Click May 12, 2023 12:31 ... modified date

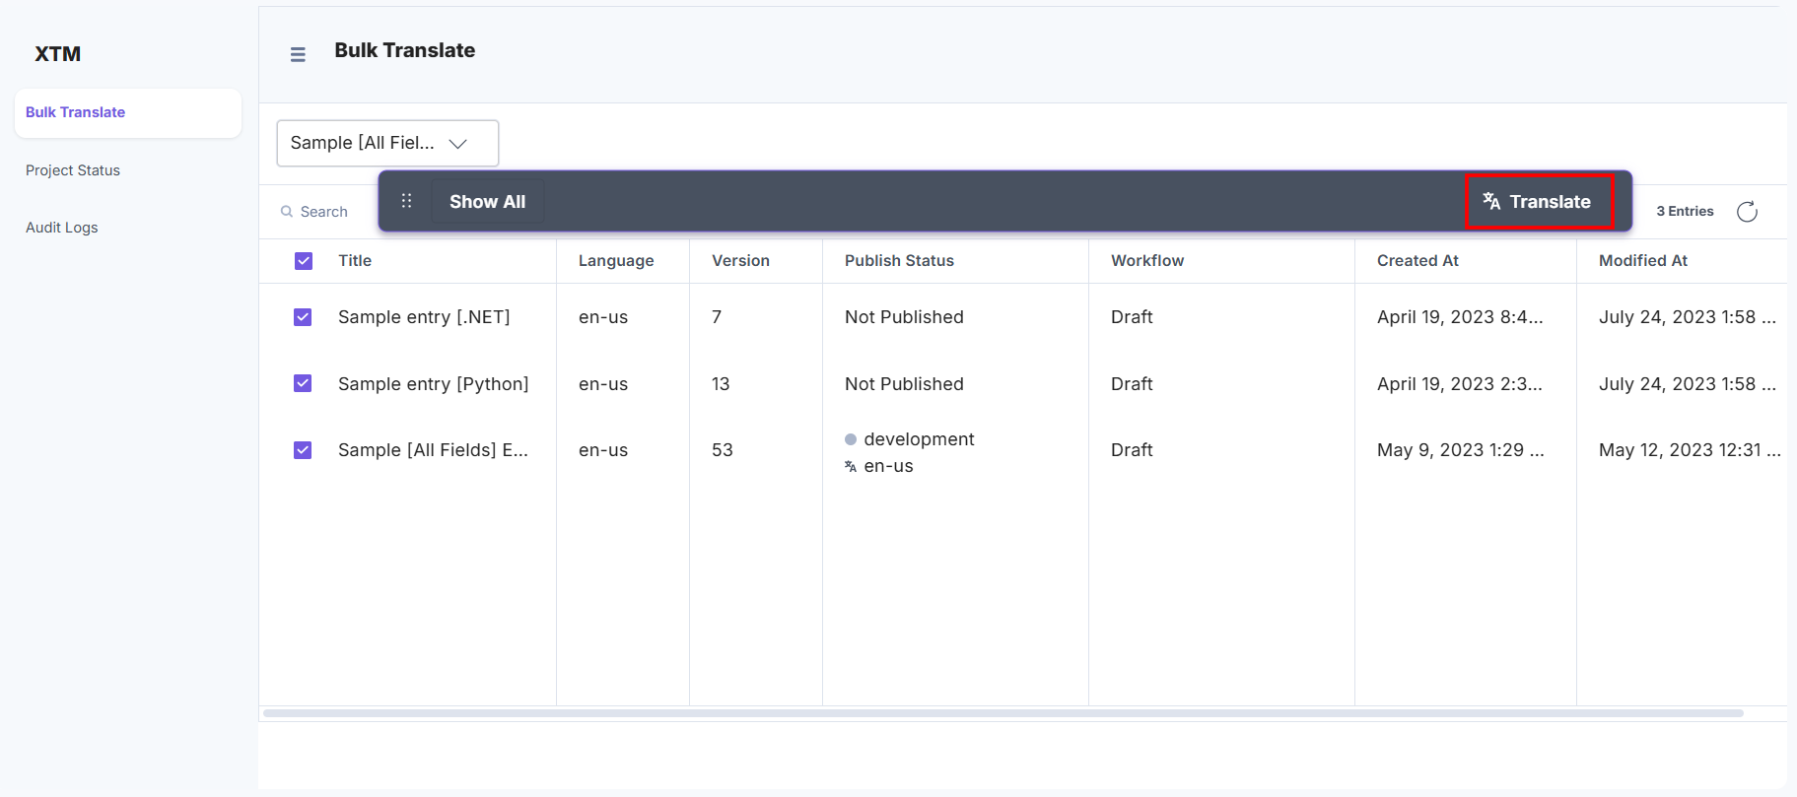click(1690, 450)
